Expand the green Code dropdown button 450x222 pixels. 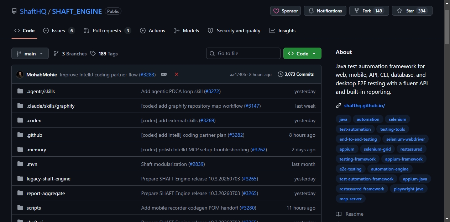302,53
